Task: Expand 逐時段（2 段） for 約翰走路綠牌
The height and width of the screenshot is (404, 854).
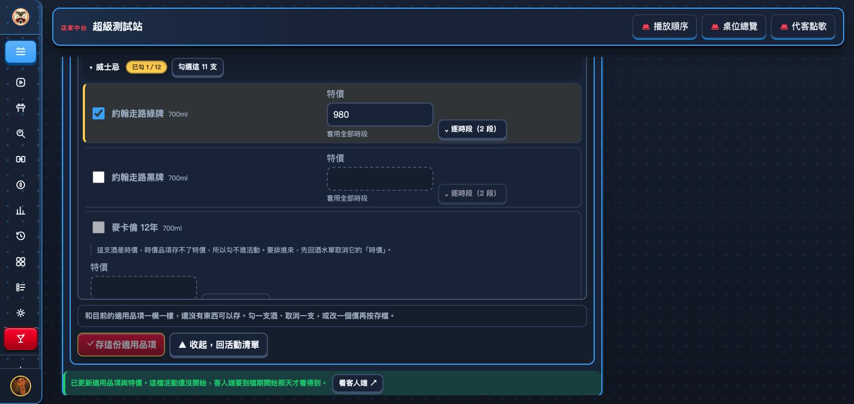Action: click(472, 129)
